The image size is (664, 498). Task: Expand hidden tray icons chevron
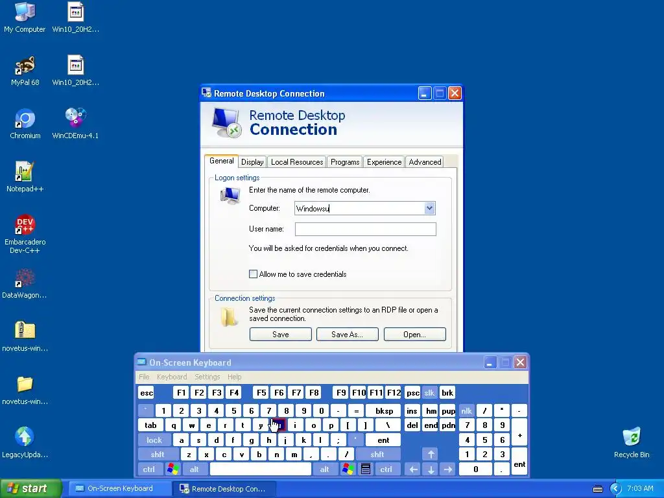click(615, 489)
